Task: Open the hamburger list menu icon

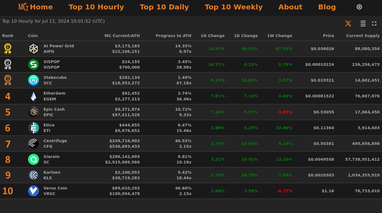Action: (x=363, y=24)
